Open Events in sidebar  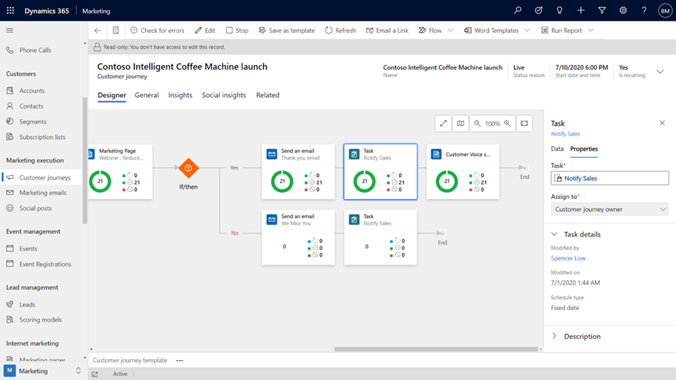[28, 249]
